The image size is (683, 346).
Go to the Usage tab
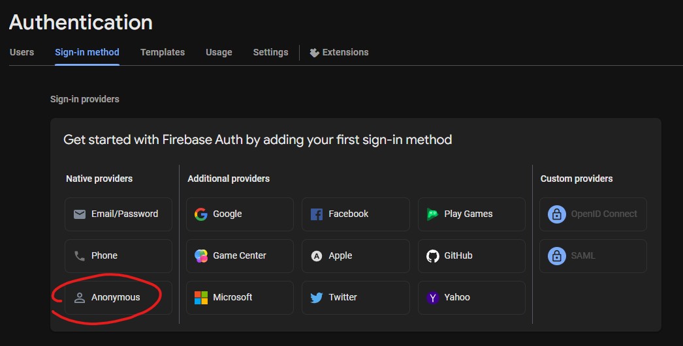point(219,52)
